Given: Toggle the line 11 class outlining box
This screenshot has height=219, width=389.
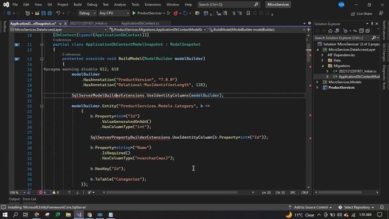Looking at the screenshot, I should [x=42, y=44].
